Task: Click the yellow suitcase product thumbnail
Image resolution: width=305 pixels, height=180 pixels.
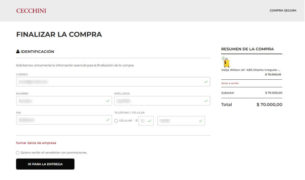Action: pyautogui.click(x=226, y=63)
